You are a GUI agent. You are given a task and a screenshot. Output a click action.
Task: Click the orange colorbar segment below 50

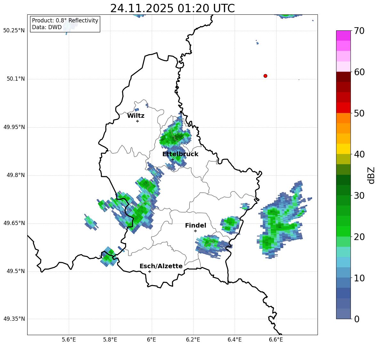tap(343, 118)
